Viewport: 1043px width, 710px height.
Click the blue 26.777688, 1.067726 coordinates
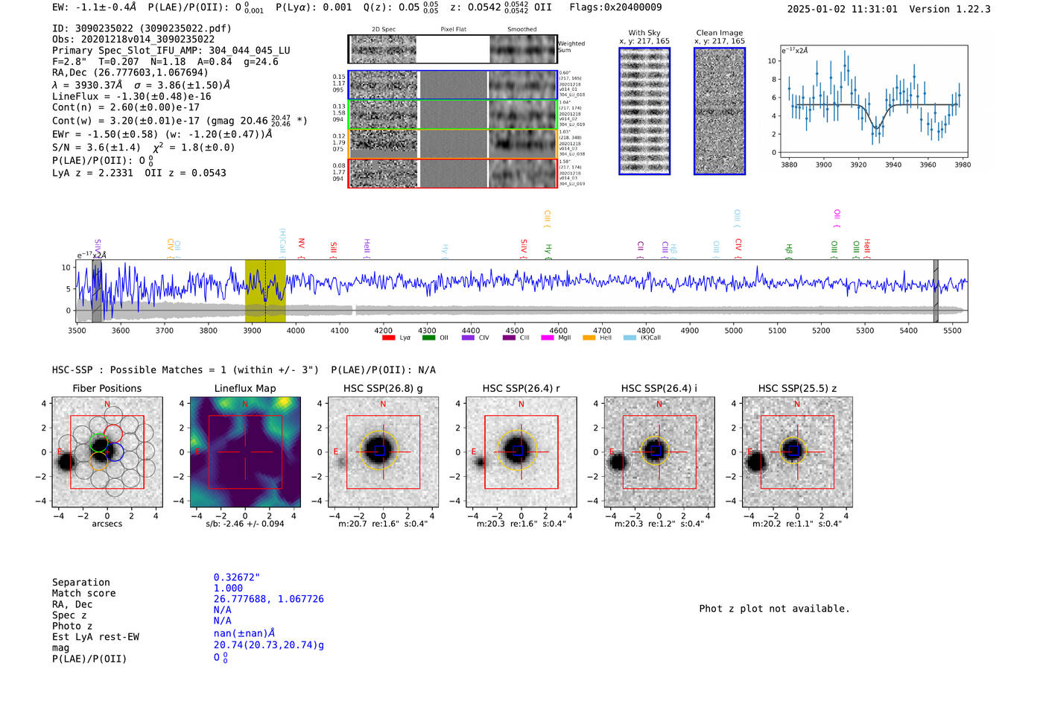pos(269,599)
